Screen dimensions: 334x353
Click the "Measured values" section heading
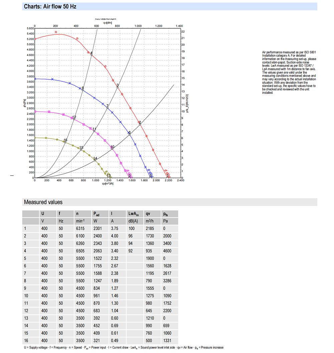pyautogui.click(x=43, y=202)
